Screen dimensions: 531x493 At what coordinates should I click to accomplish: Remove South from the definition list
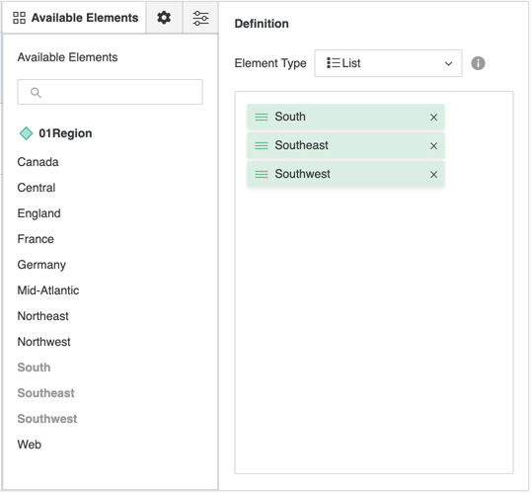tap(433, 118)
